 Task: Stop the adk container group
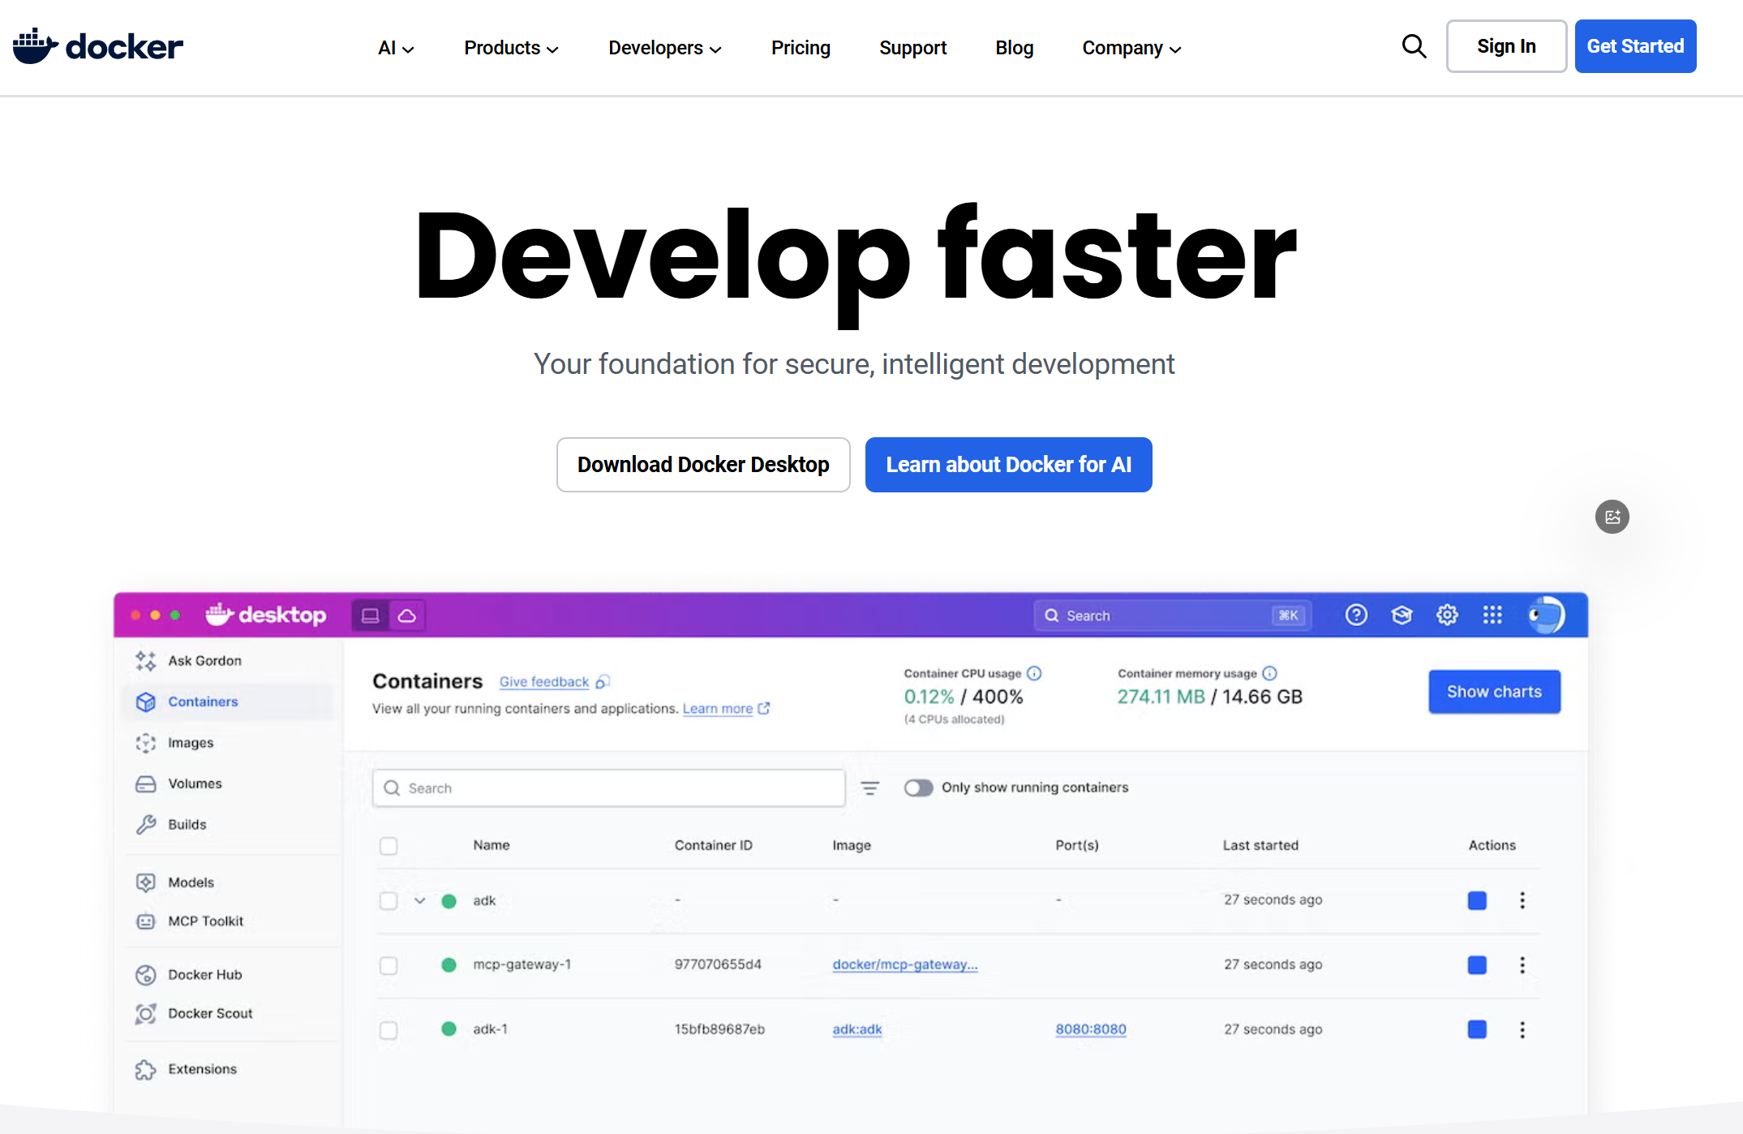1477,900
